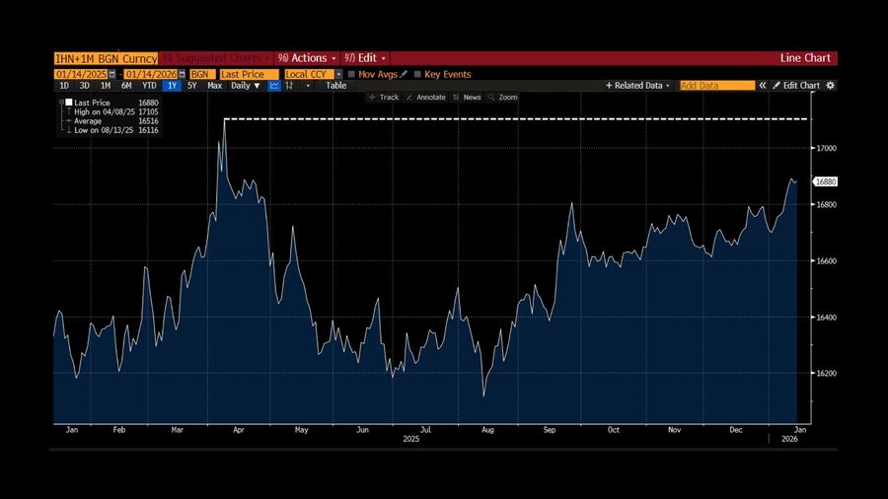Click the Edit Chart button
The width and height of the screenshot is (888, 499).
click(795, 86)
